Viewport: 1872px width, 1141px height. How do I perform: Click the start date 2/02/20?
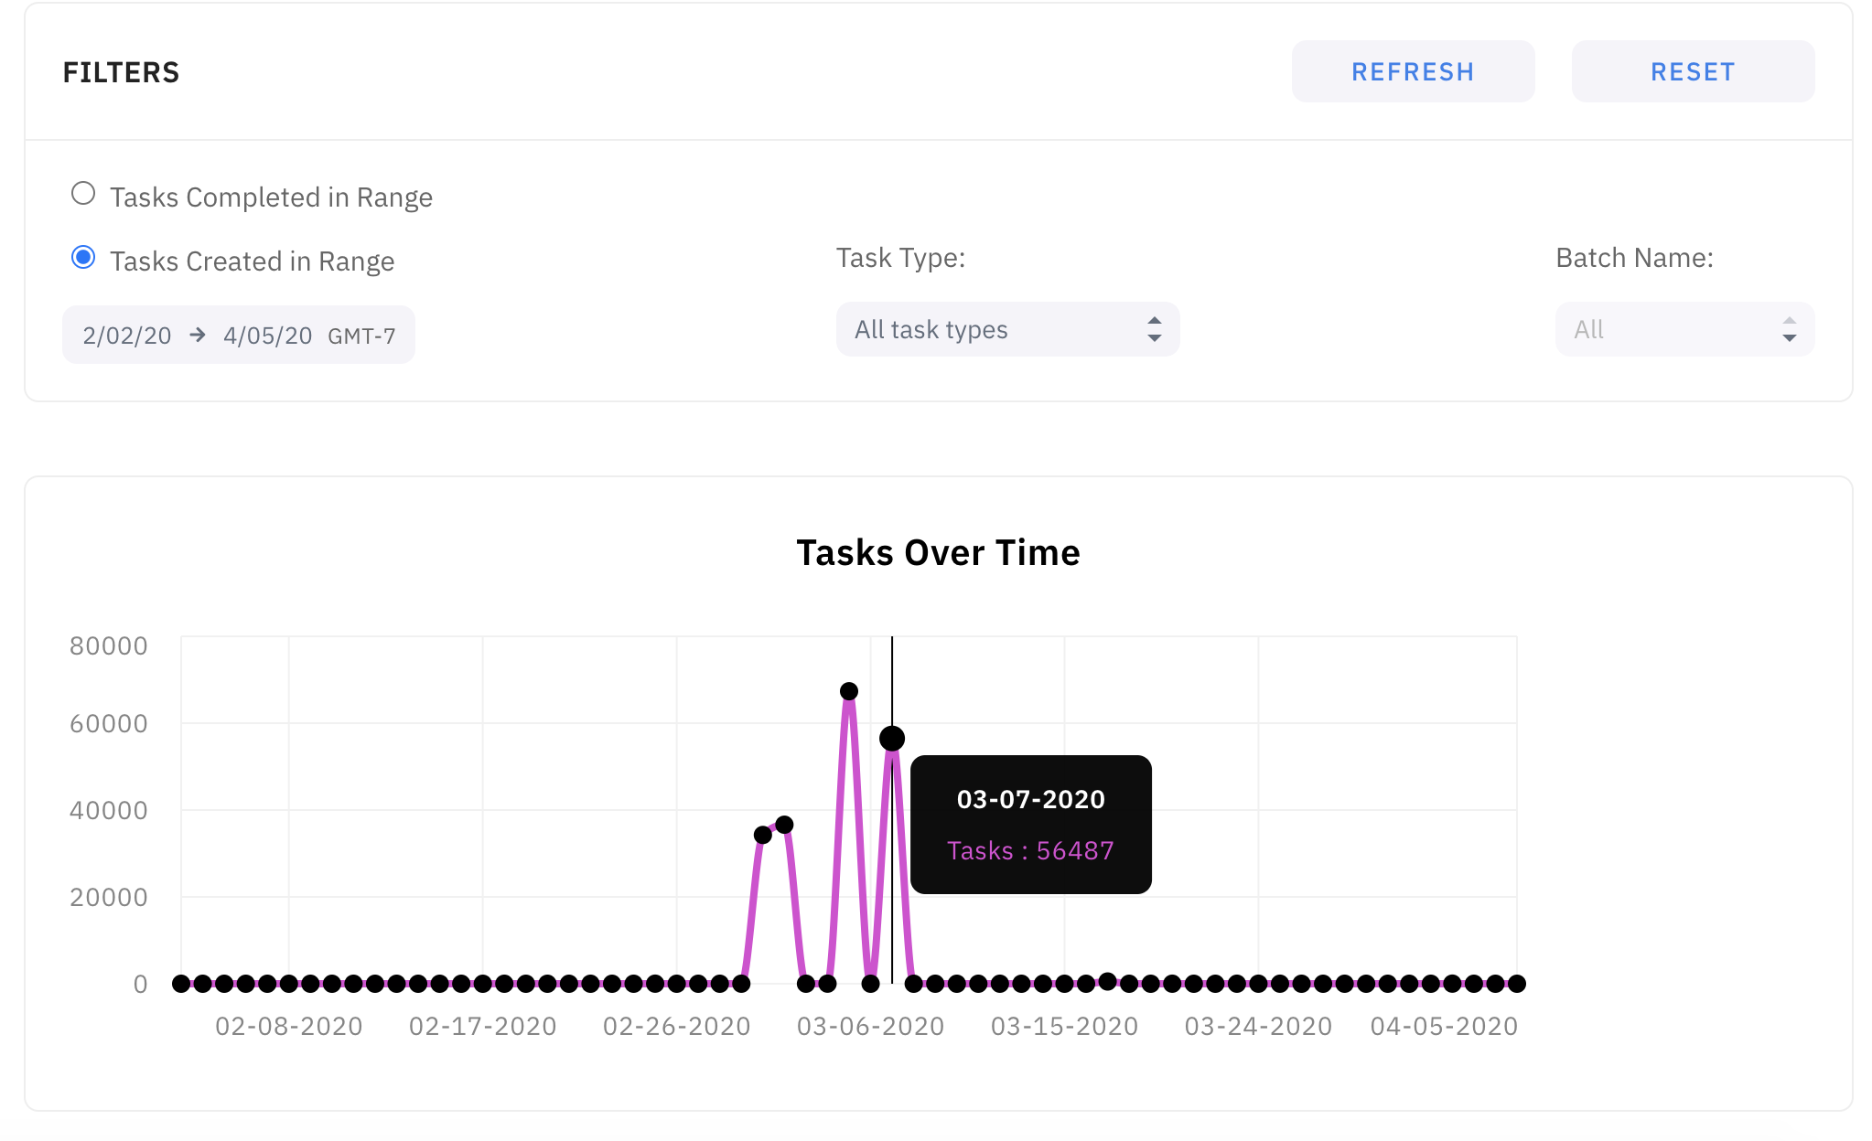pyautogui.click(x=127, y=336)
